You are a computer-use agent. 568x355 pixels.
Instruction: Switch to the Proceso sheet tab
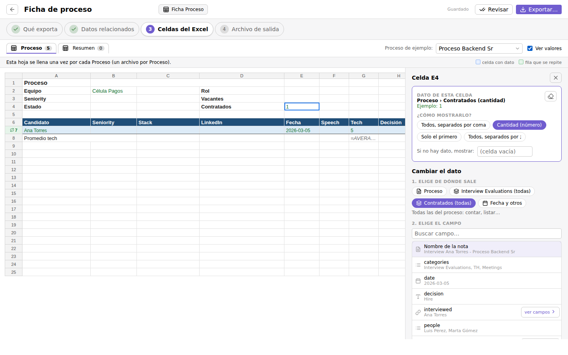coord(31,48)
